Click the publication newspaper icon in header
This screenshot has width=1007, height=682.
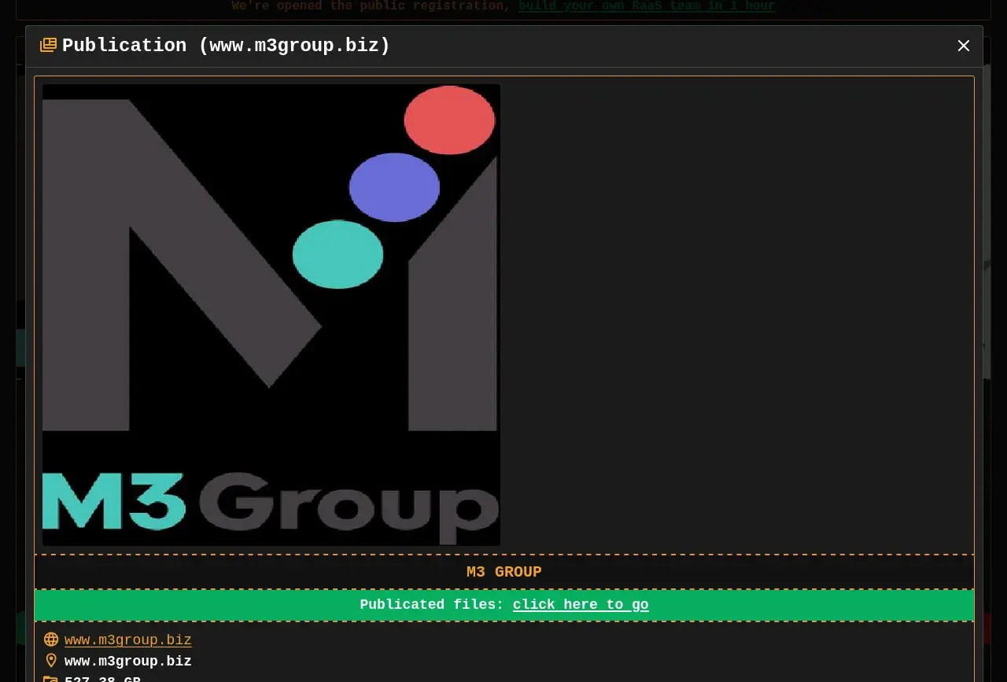coord(48,46)
